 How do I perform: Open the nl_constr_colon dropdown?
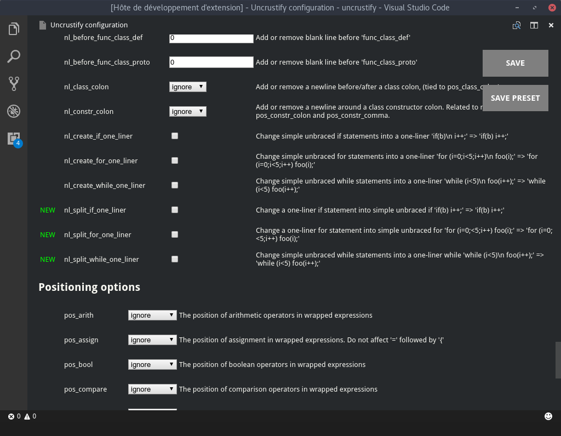point(188,112)
